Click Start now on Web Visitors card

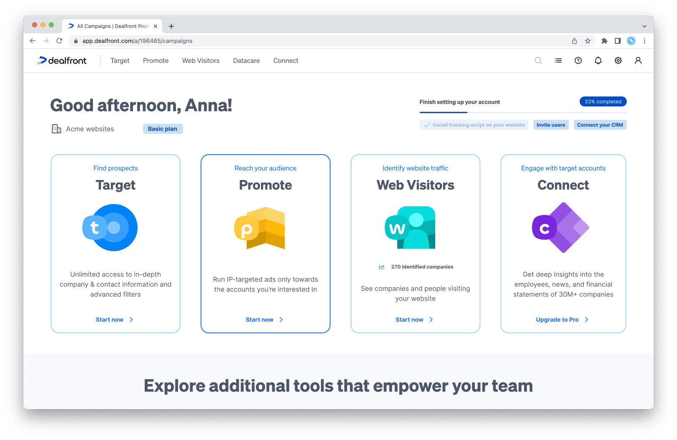(x=409, y=320)
